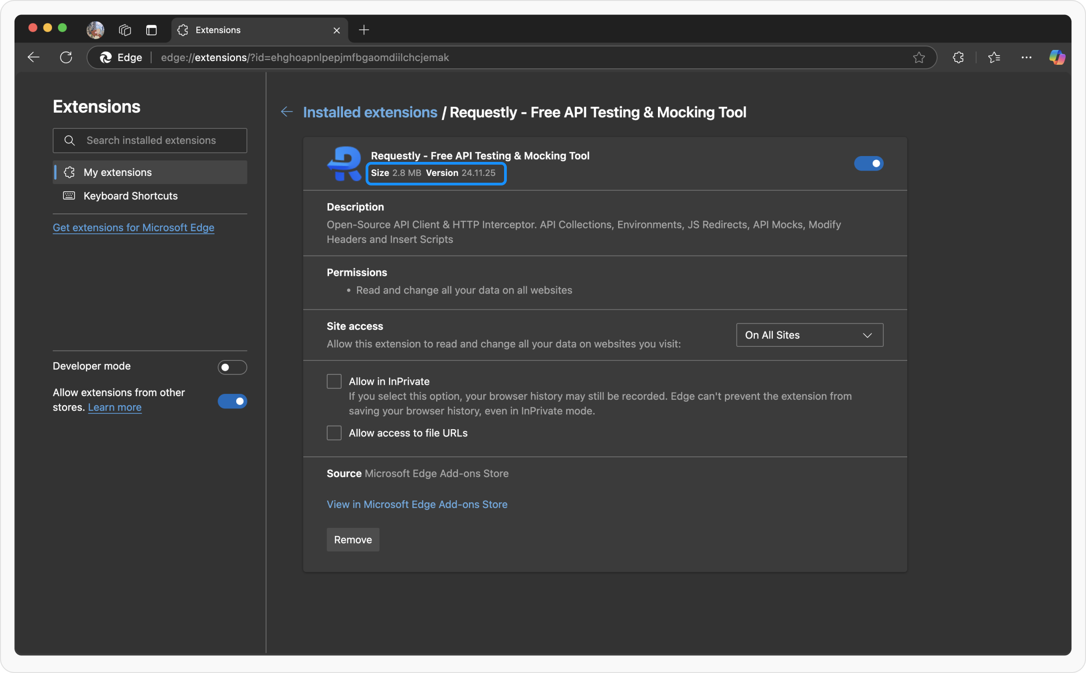The image size is (1086, 673).
Task: Open the Favorites list icon
Action: tap(994, 57)
